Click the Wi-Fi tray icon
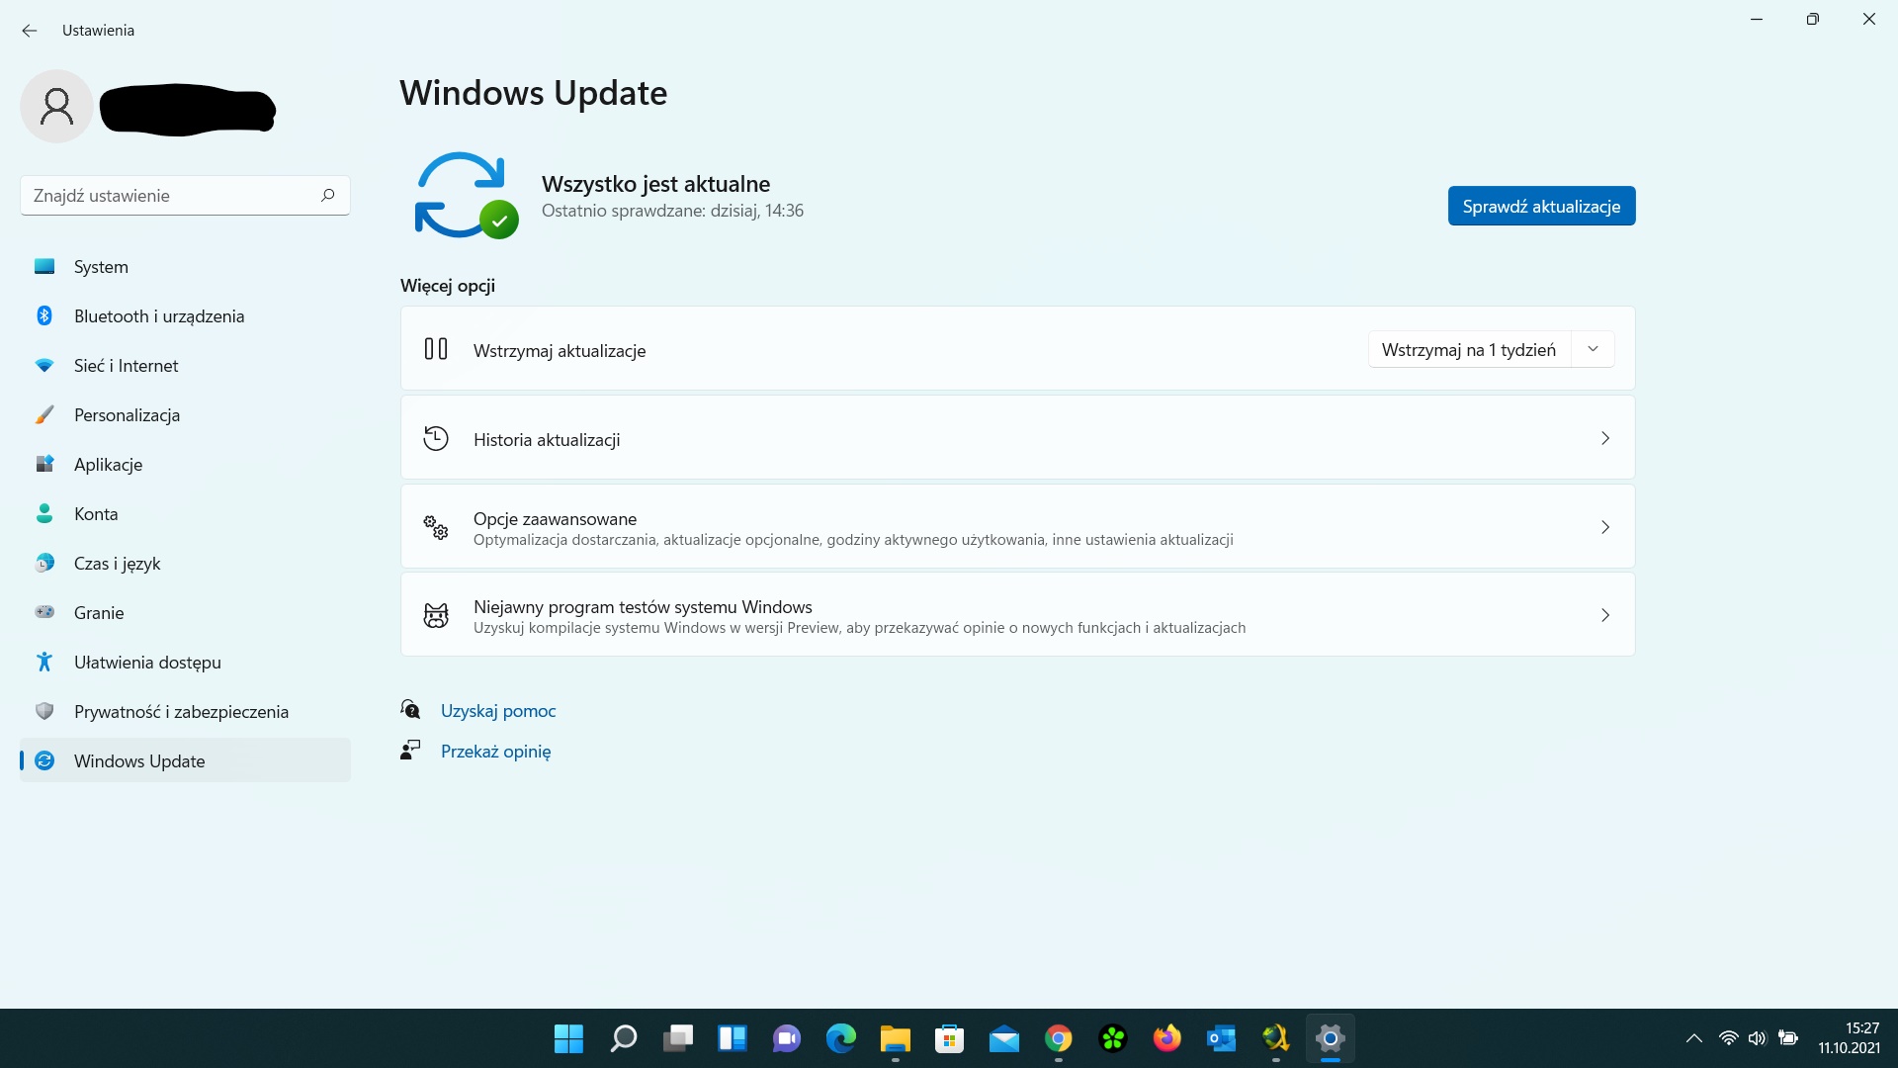 coord(1728,1038)
